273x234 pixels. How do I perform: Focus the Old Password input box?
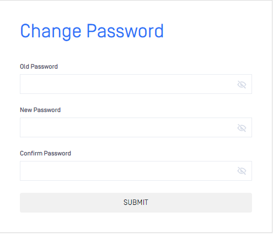[x=136, y=84]
